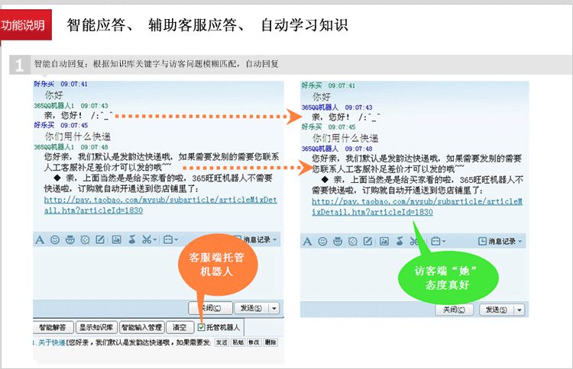Click the 发送(S) button in the right visitor chat

tap(497, 310)
